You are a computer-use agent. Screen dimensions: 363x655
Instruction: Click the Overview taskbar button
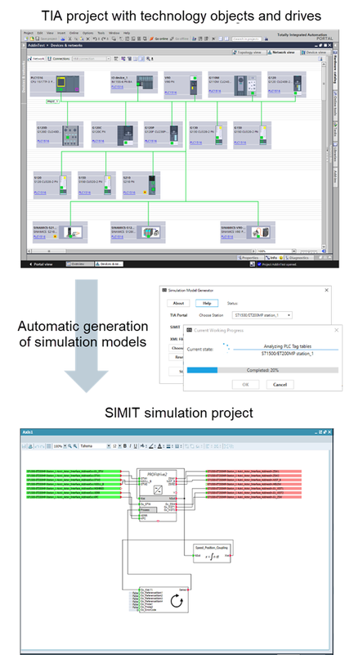pyautogui.click(x=79, y=264)
